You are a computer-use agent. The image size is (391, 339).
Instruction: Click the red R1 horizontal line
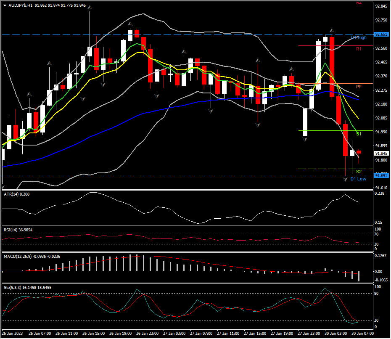328,46
